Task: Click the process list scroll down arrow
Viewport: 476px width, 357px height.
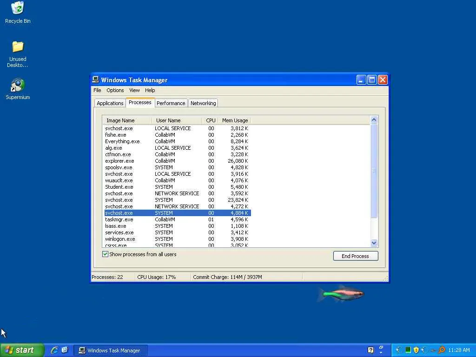Action: click(374, 243)
